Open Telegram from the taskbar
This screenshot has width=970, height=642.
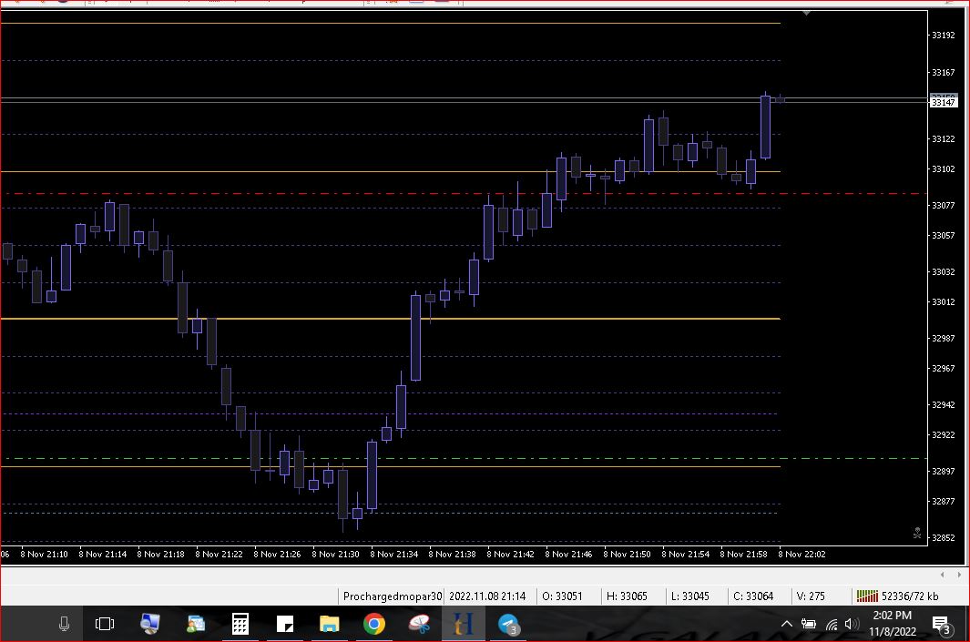point(508,625)
